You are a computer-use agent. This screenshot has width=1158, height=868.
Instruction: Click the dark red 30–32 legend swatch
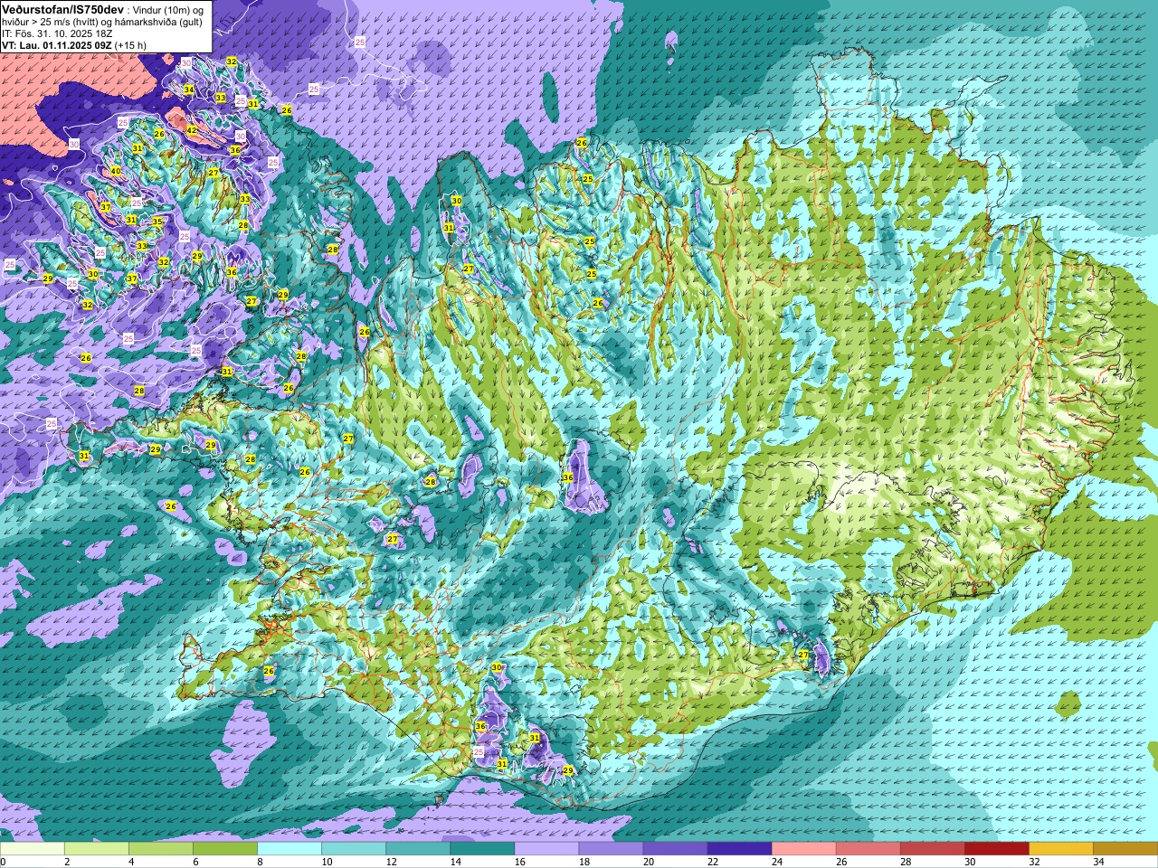[x=996, y=849]
